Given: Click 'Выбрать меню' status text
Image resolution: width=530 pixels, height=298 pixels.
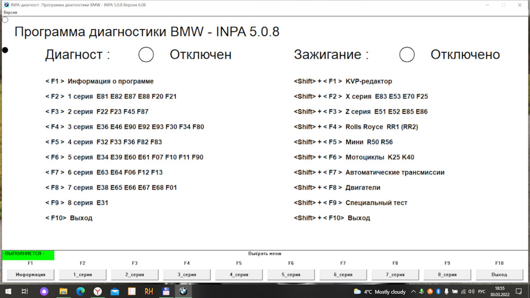Looking at the screenshot, I should click(264, 253).
